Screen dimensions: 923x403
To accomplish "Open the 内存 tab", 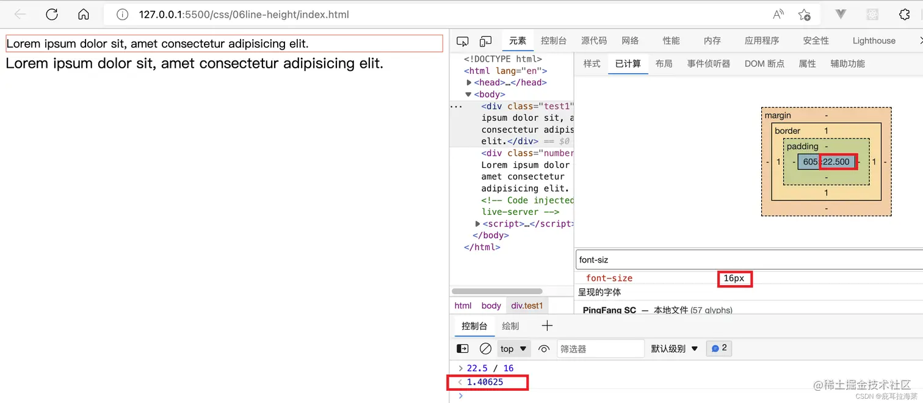I will pyautogui.click(x=712, y=41).
